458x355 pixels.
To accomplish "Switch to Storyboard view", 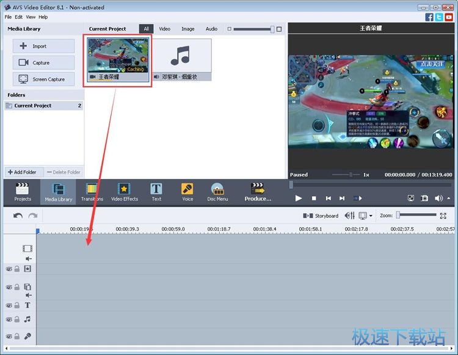I will [321, 216].
